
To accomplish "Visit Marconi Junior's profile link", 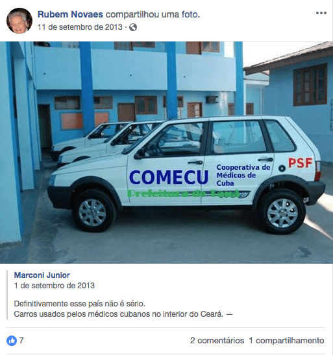I will click(42, 275).
